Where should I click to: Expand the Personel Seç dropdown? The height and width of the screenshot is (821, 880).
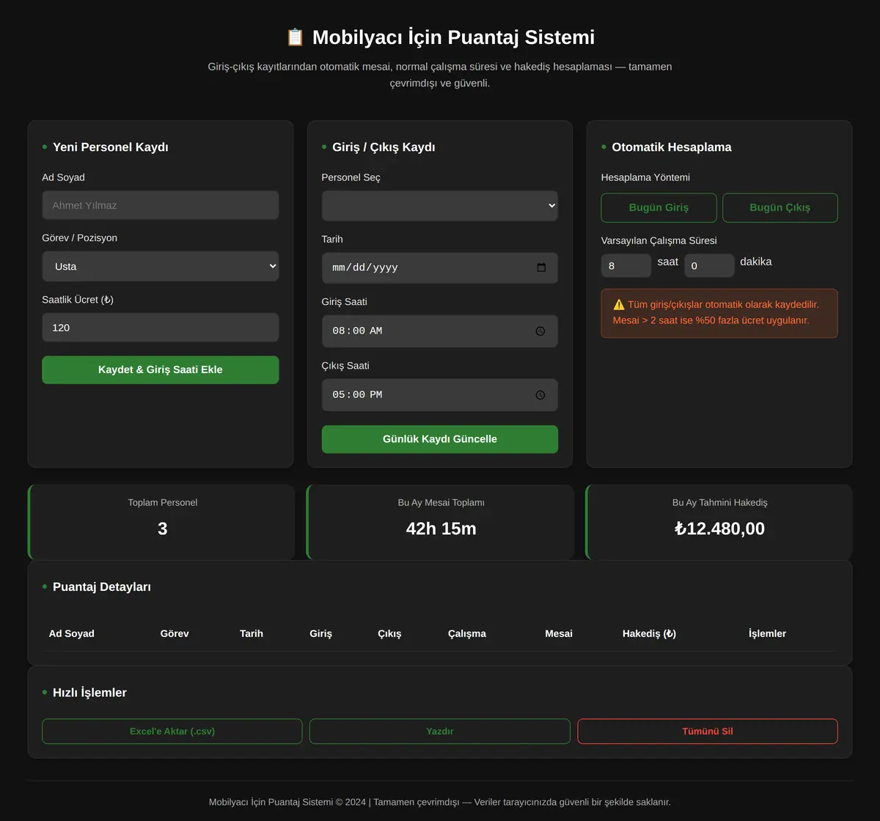[x=440, y=206]
